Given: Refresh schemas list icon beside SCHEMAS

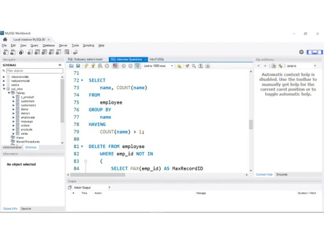Looking at the screenshot, I should [60, 65].
